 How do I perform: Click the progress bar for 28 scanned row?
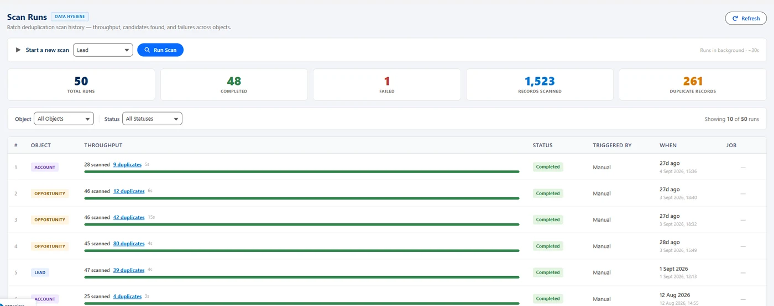tap(302, 171)
